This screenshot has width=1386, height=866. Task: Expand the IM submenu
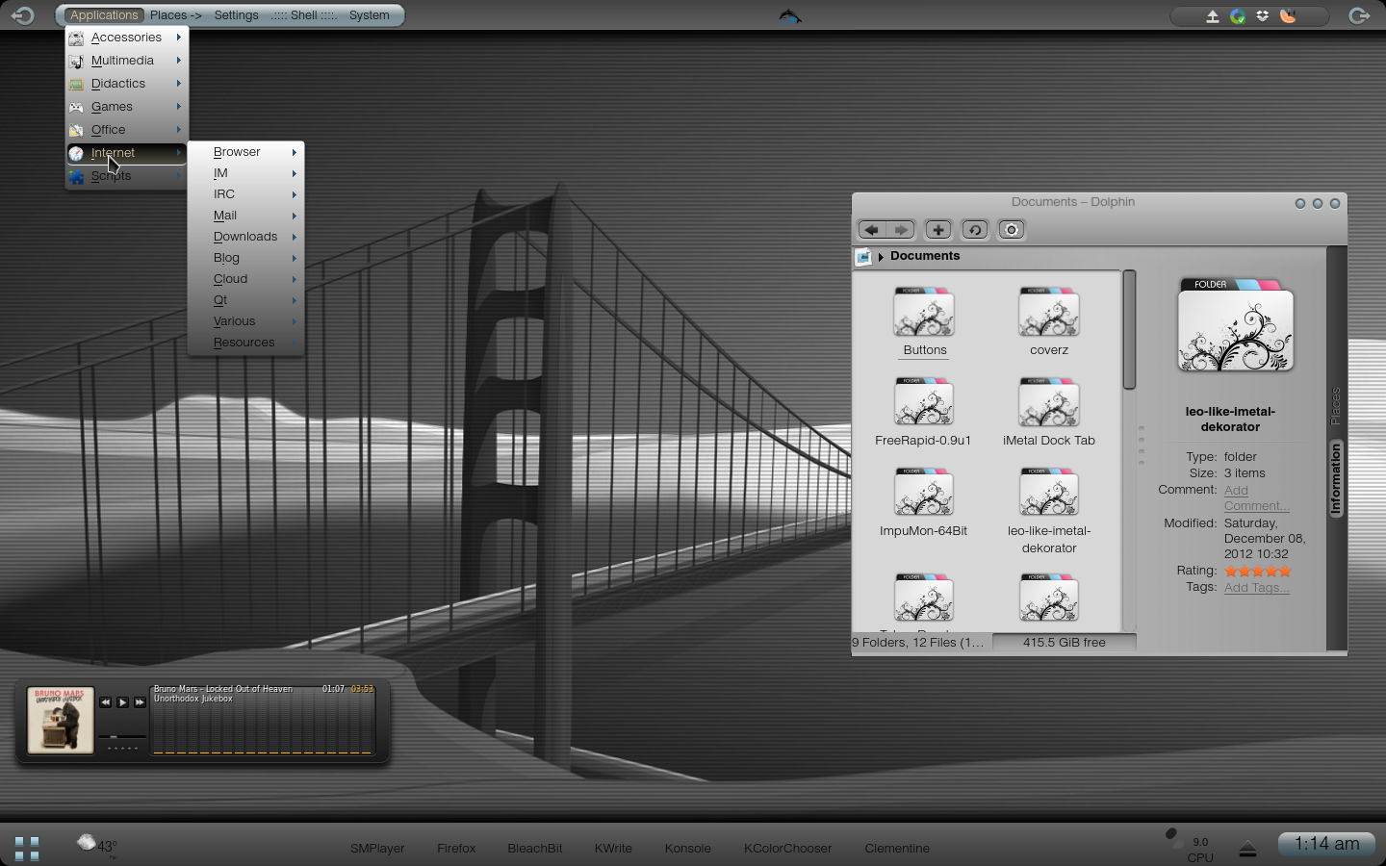(x=246, y=173)
